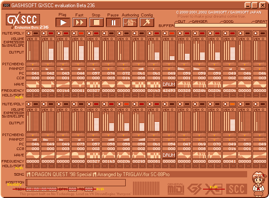269x198 pixels.
Task: Click the wave shape for the PC 041 channel
Action: pos(33,84)
